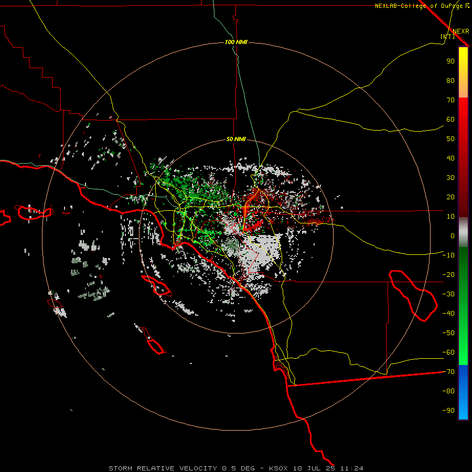Click the -30 value on the velocity scale
Image resolution: width=472 pixels, height=472 pixels.
448,294
